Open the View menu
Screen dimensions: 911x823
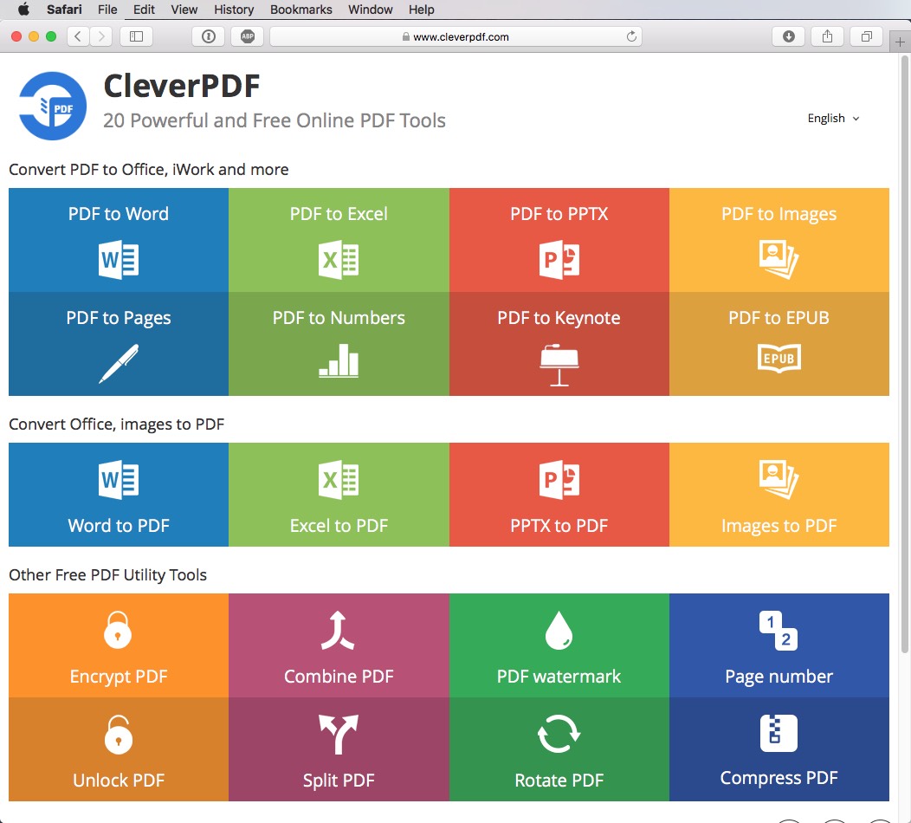(x=184, y=10)
